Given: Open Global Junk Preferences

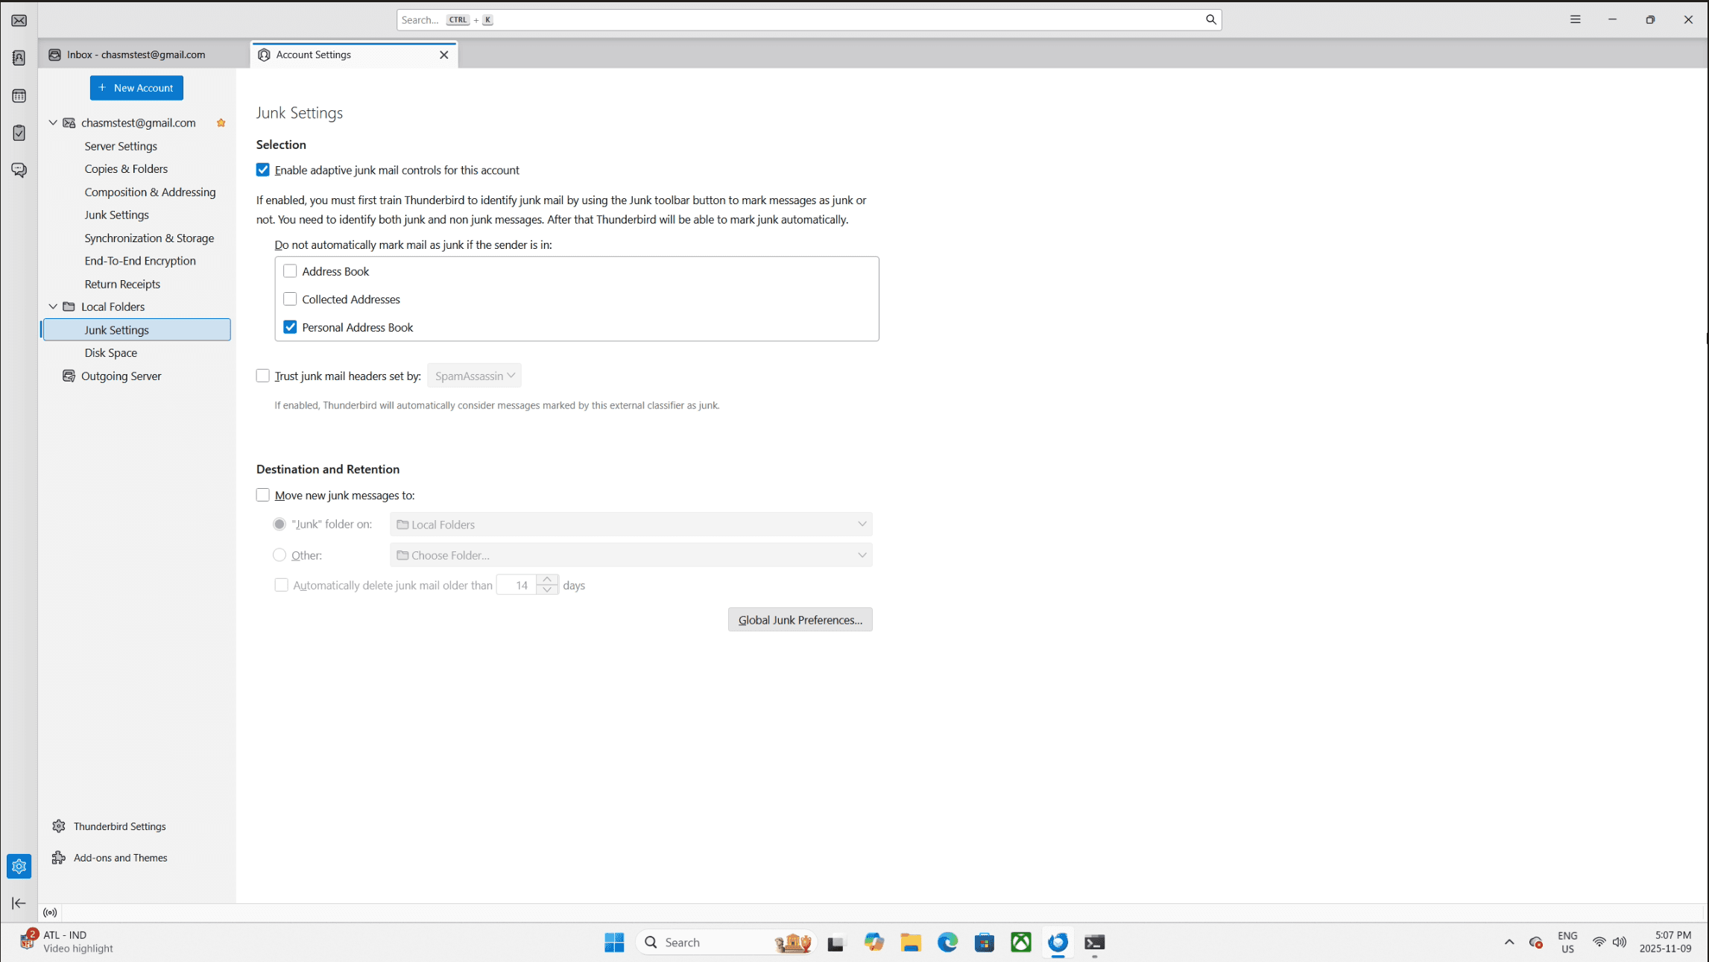Looking at the screenshot, I should click(x=800, y=620).
